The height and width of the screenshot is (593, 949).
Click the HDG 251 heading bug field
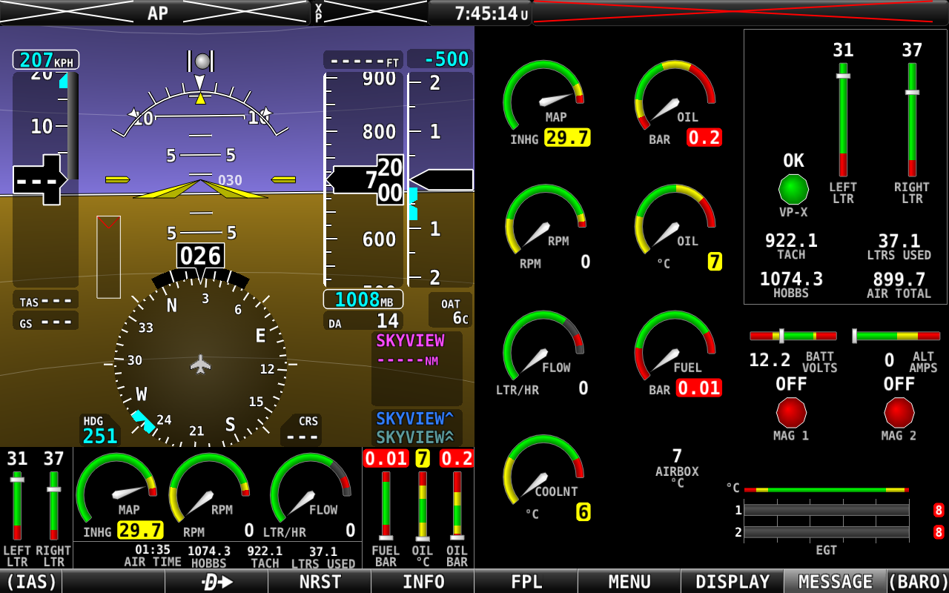click(99, 431)
